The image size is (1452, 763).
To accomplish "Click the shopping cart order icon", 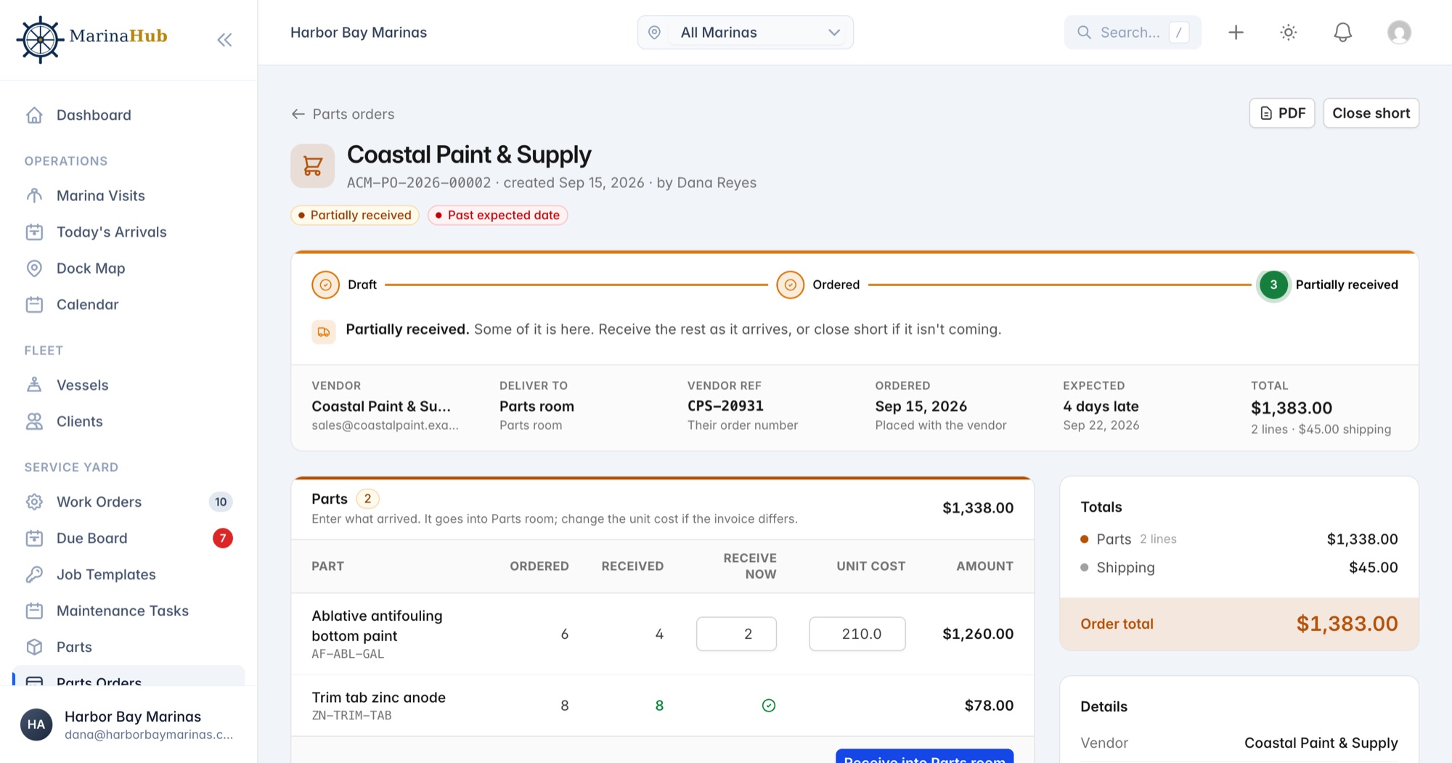I will (312, 166).
